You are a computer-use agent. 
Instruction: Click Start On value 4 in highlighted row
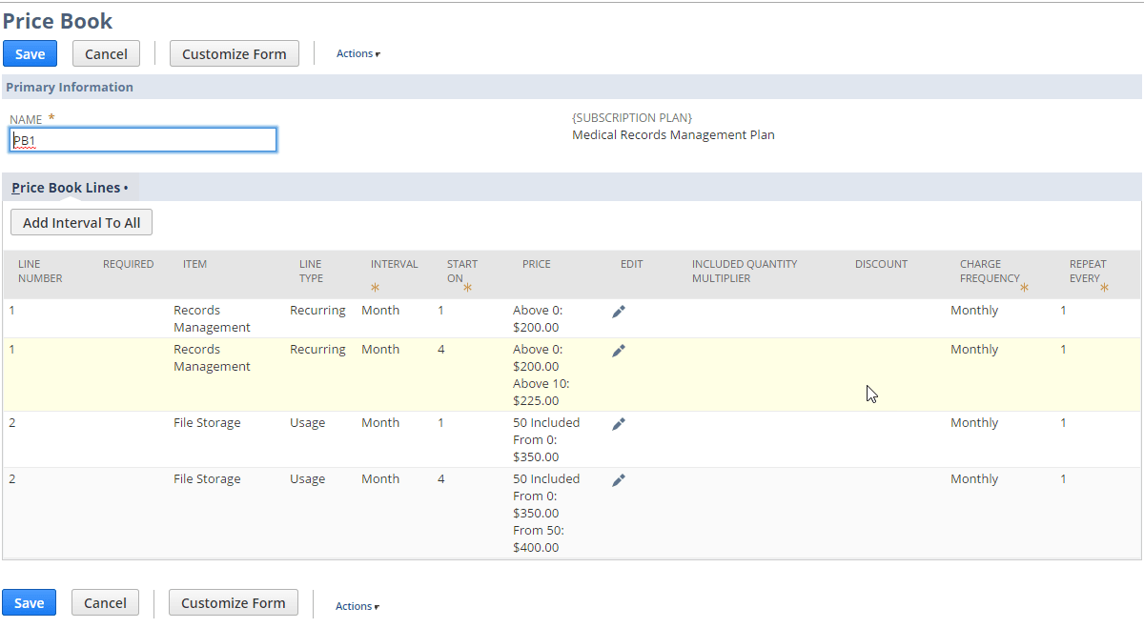[x=441, y=349]
